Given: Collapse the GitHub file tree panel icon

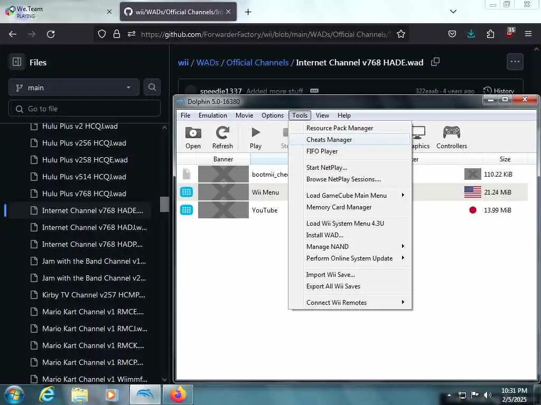Looking at the screenshot, I should 17,62.
